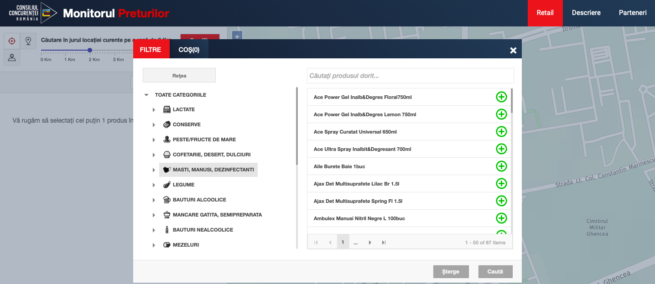Click the Consiliul Concurentei logo
The height and width of the screenshot is (284, 655).
pyautogui.click(x=33, y=13)
